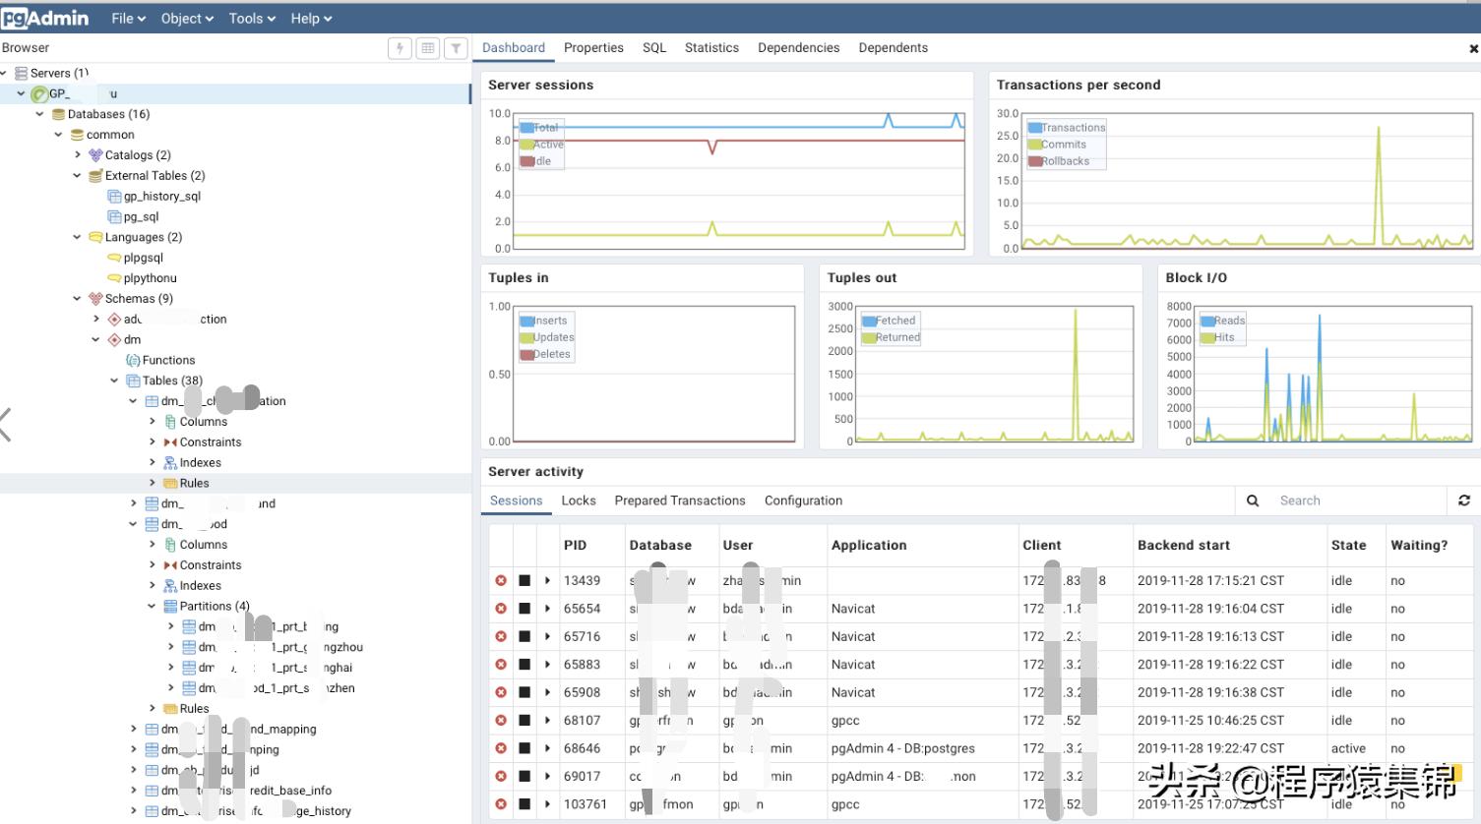This screenshot has width=1481, height=824.
Task: Collapse the Schemas (9) tree node
Action: (x=78, y=299)
